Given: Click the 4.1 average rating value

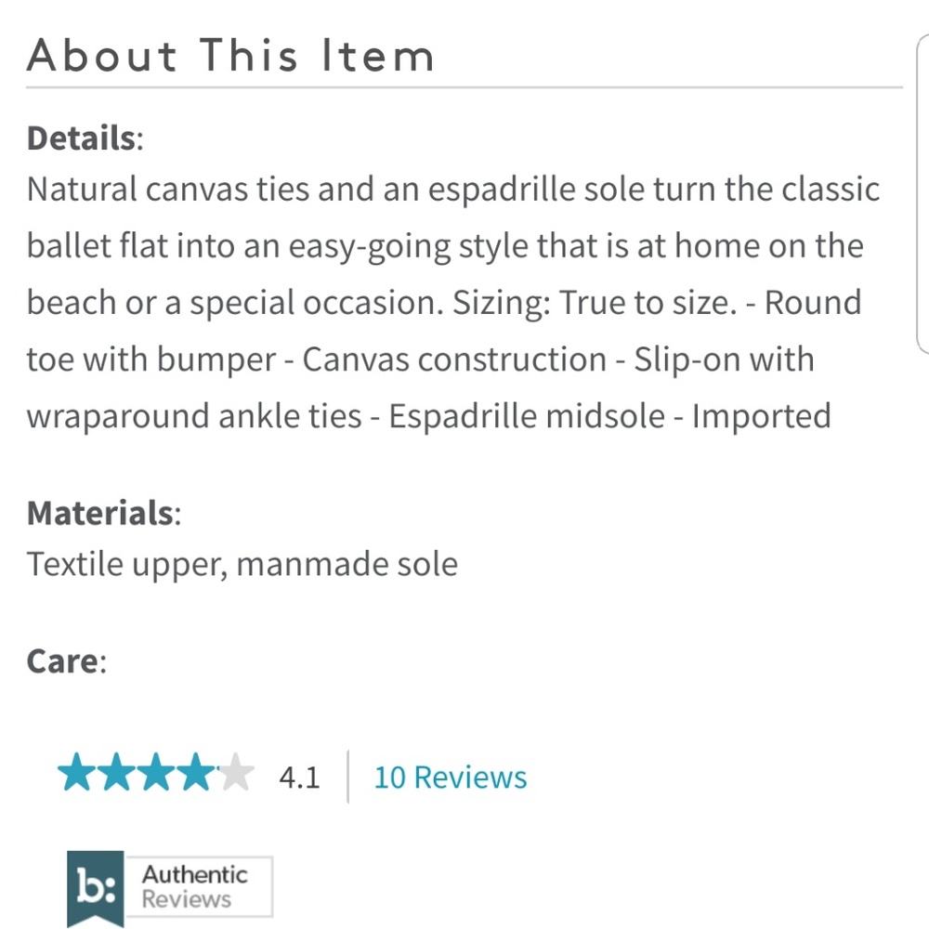Looking at the screenshot, I should point(299,777).
